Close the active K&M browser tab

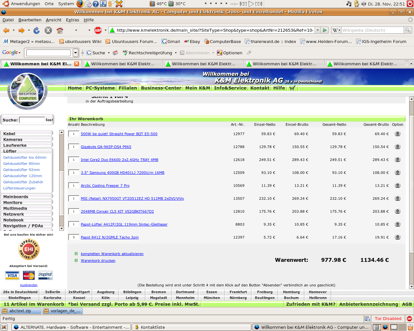(77, 64)
